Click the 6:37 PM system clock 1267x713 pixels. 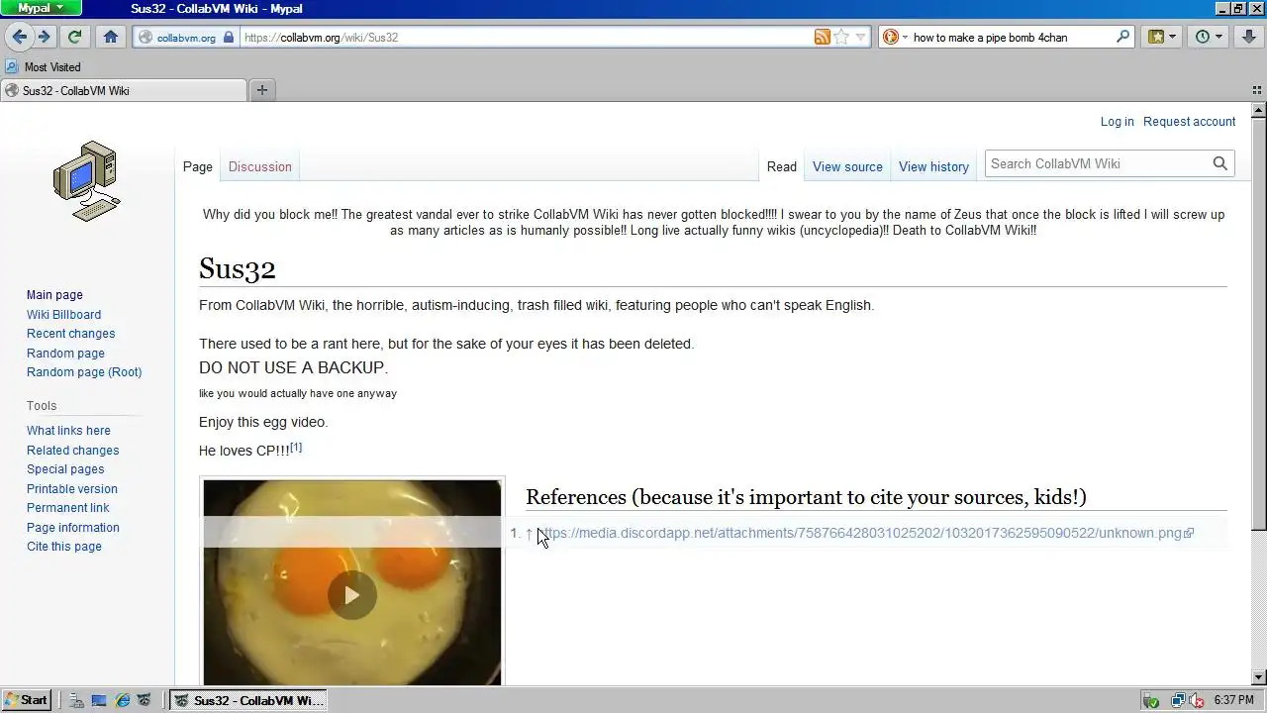1234,700
